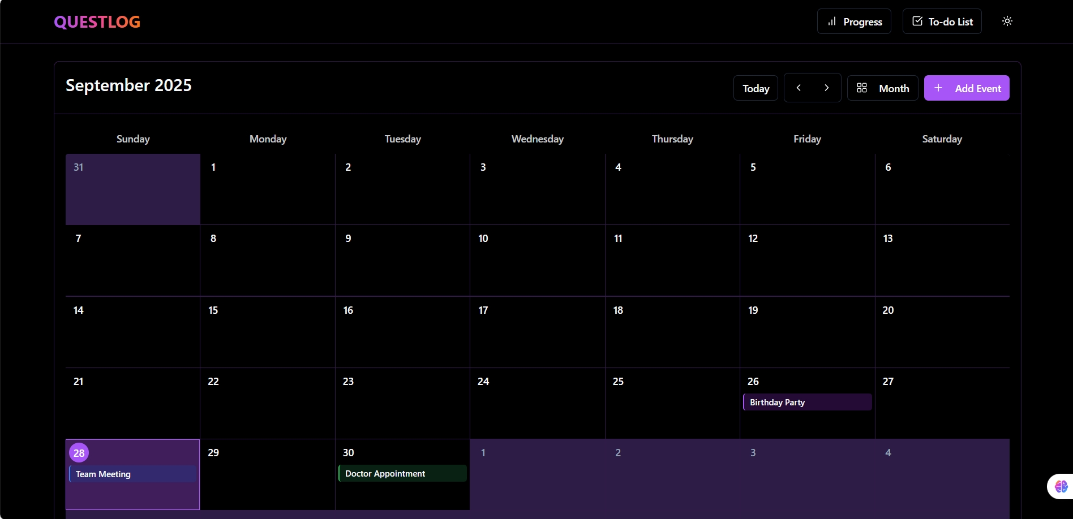The width and height of the screenshot is (1073, 519).
Task: Advance to next month with right chevron
Action: pos(826,88)
